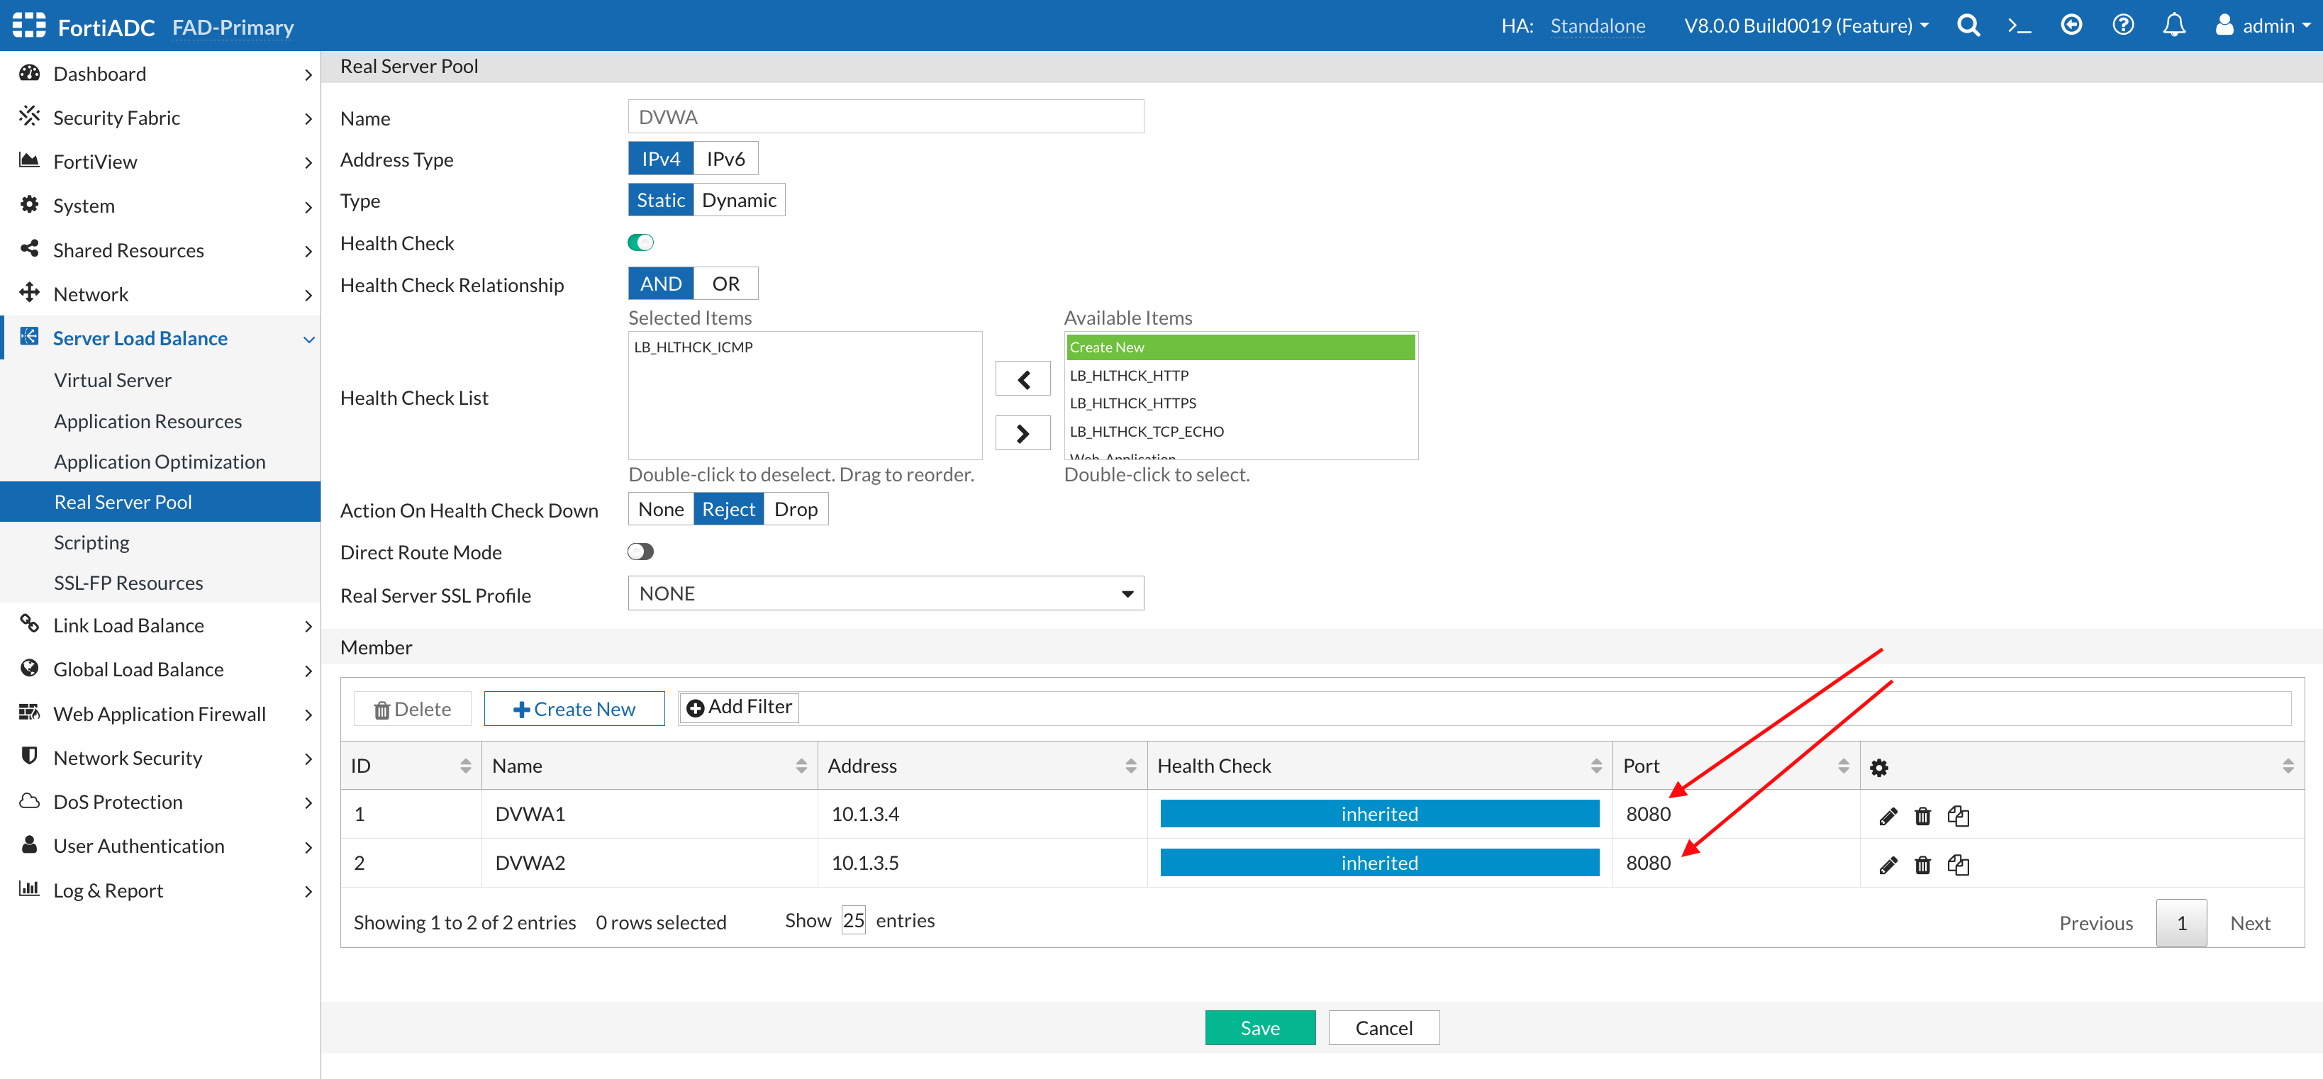Expand the Web Application Firewall menu
This screenshot has width=2323, height=1079.
point(160,713)
